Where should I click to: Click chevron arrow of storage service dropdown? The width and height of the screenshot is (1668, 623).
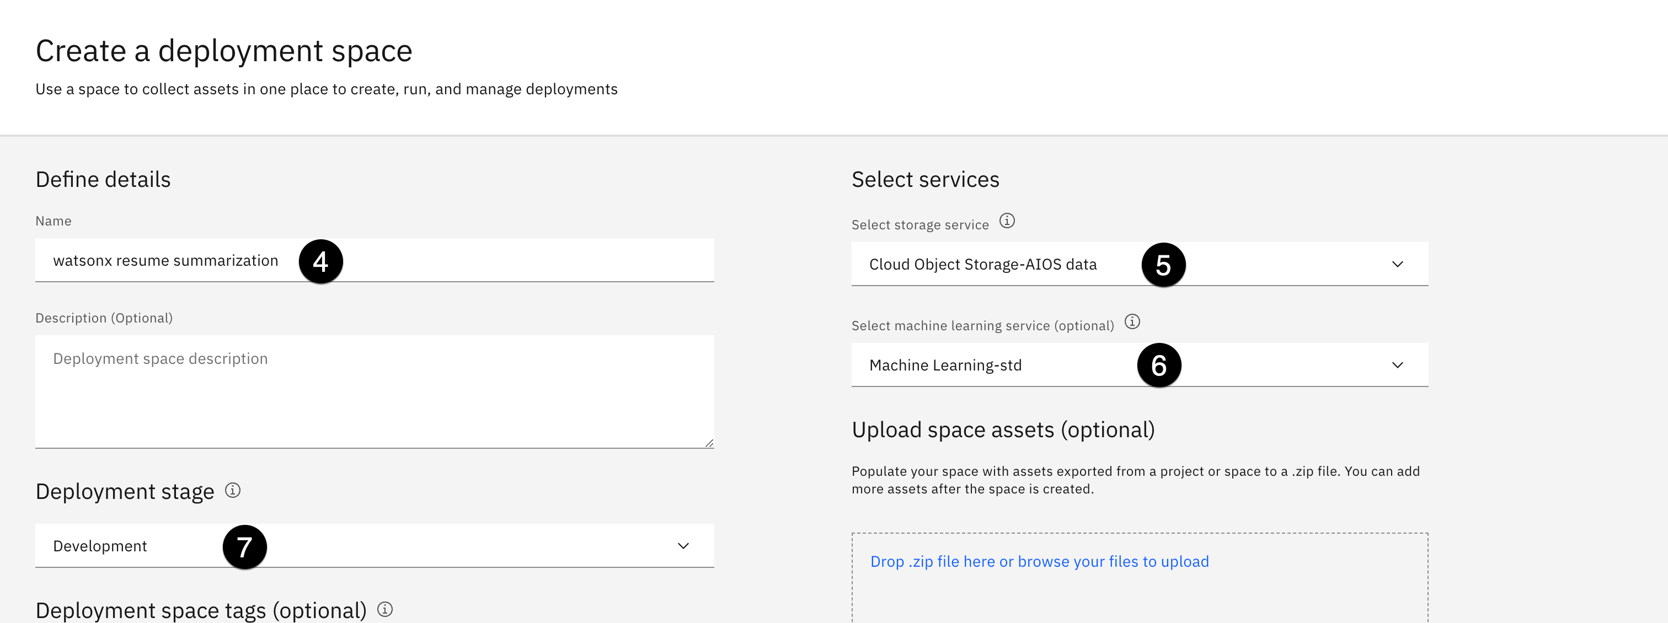coord(1397,264)
